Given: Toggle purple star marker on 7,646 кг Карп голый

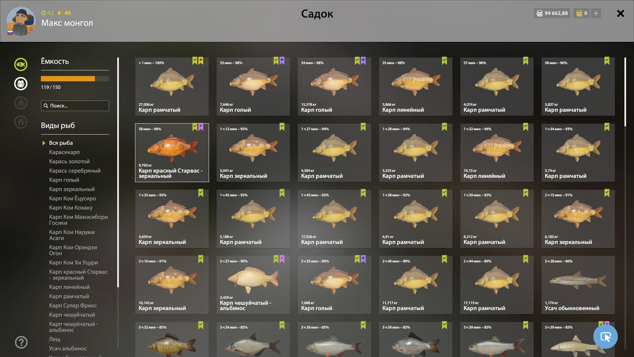Looking at the screenshot, I should (282, 61).
